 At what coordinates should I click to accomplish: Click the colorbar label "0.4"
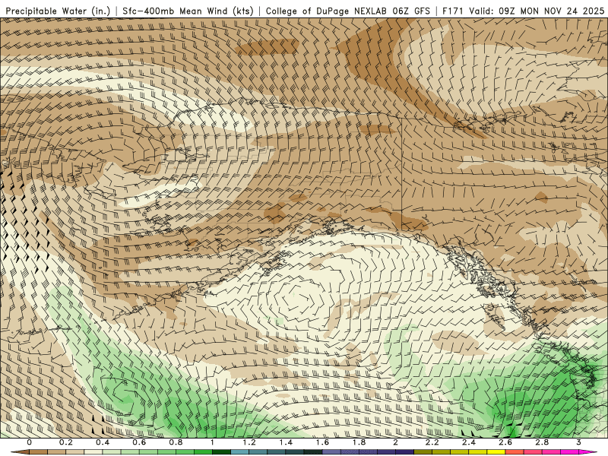click(103, 442)
